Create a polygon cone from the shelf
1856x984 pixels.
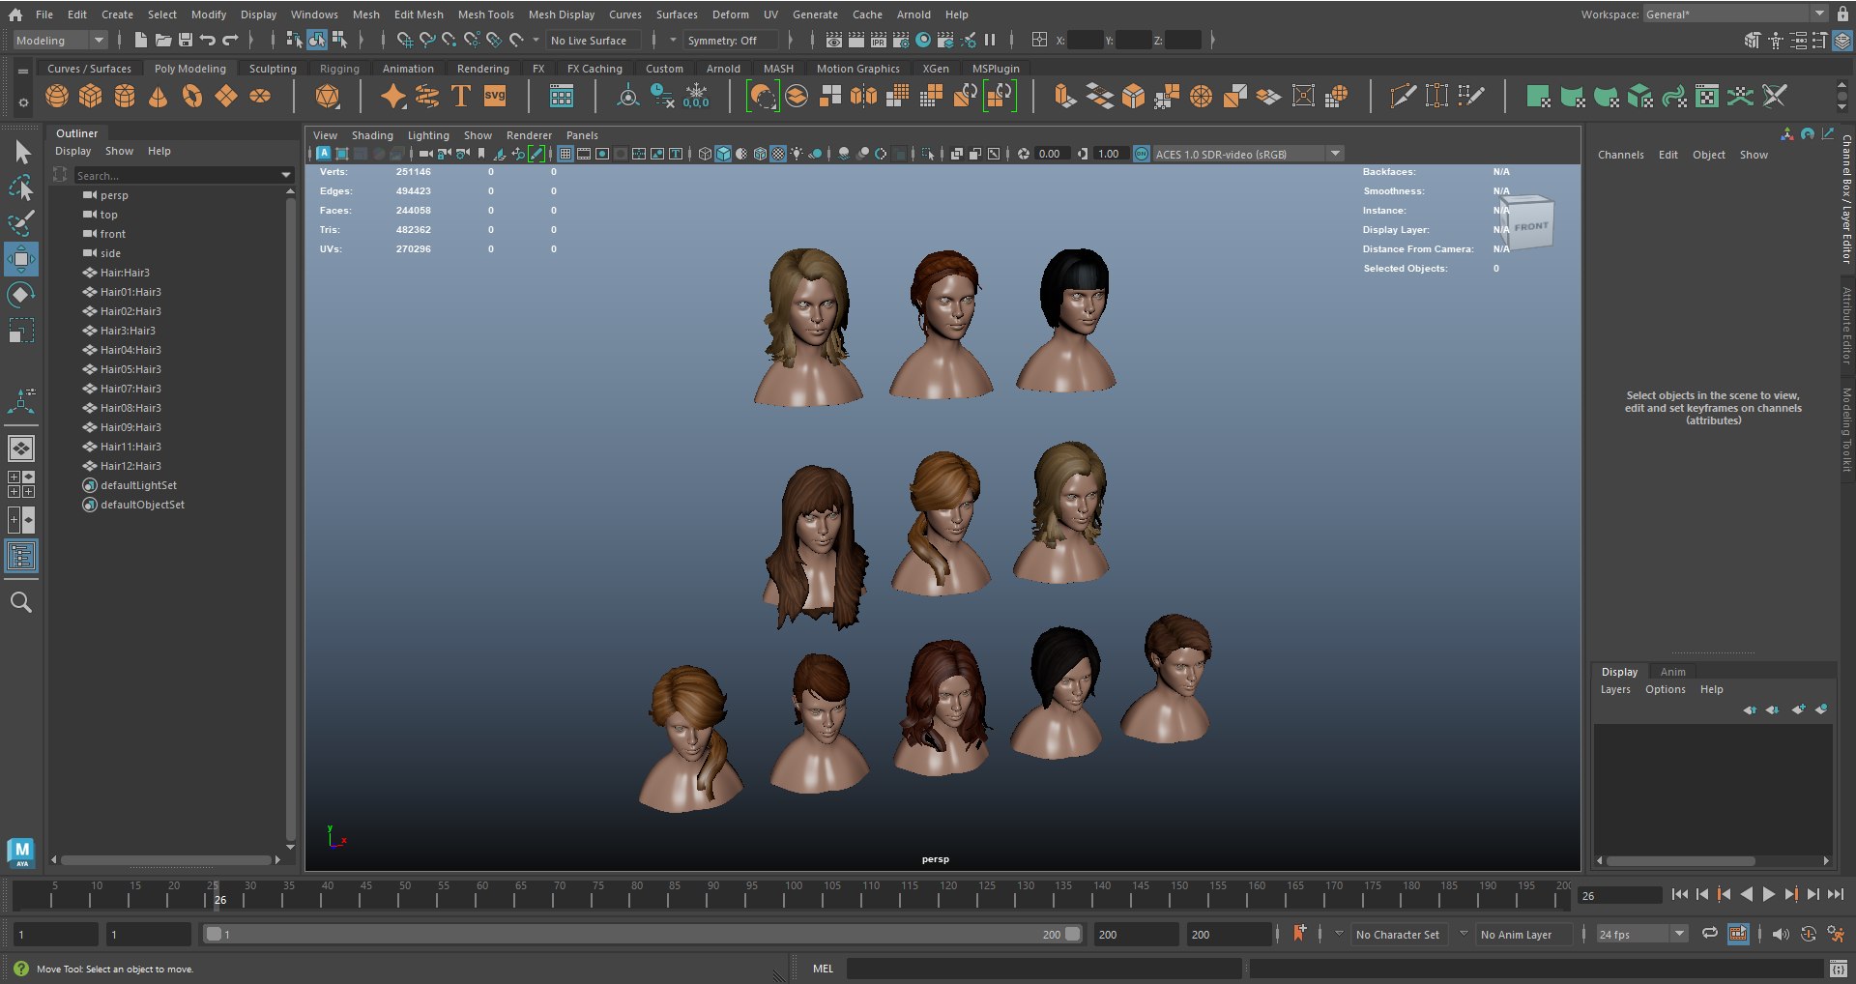point(158,96)
